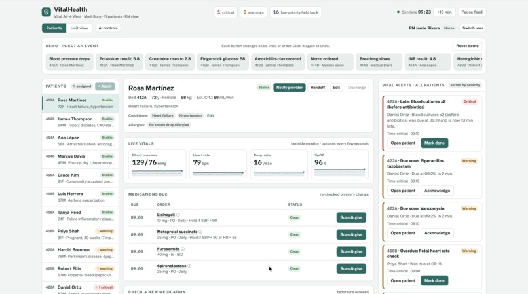This screenshot has height=294, width=528.
Task: Toggle Fingerstick glucose: 58 event
Action: pos(223,62)
